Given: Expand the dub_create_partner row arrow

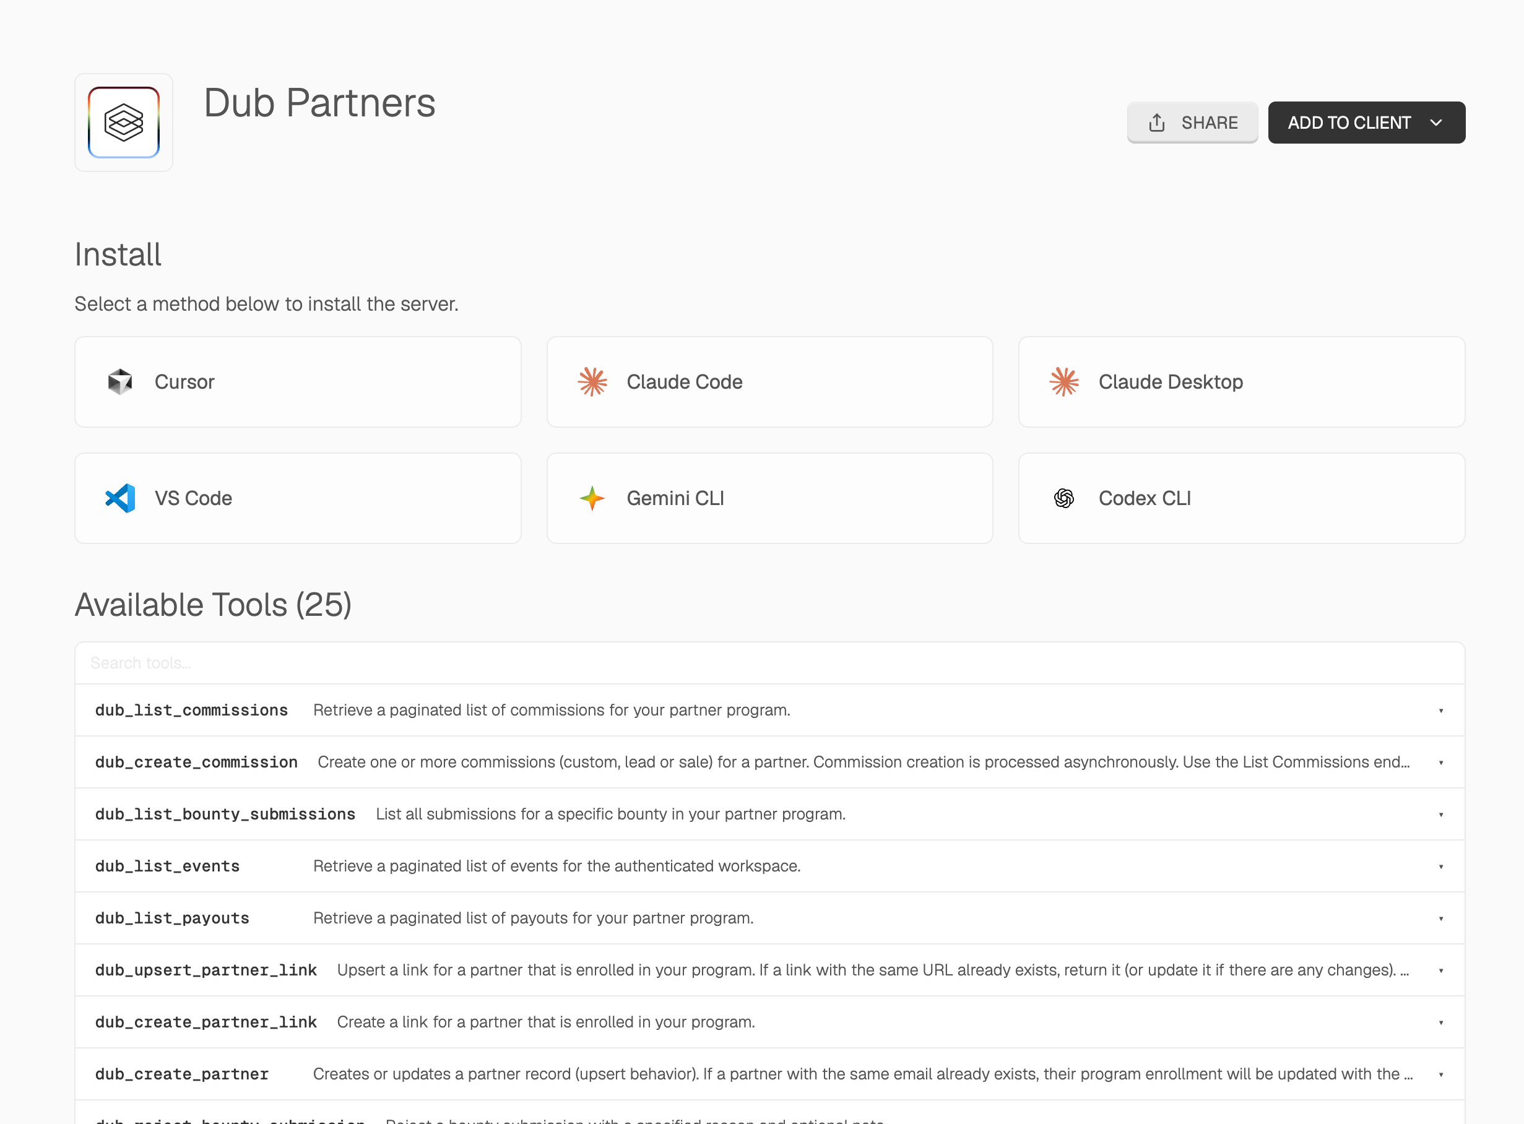Looking at the screenshot, I should pos(1440,1074).
